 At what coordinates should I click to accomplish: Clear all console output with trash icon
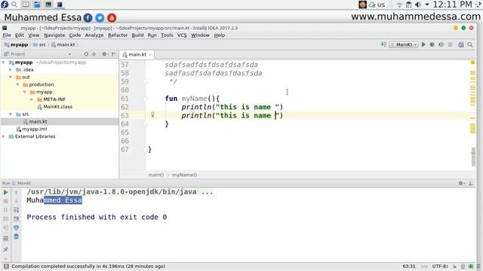click(17, 236)
